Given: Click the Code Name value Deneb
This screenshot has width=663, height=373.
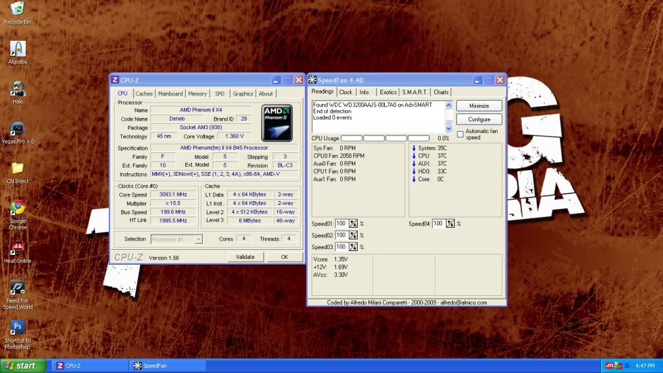Looking at the screenshot, I should pos(177,119).
